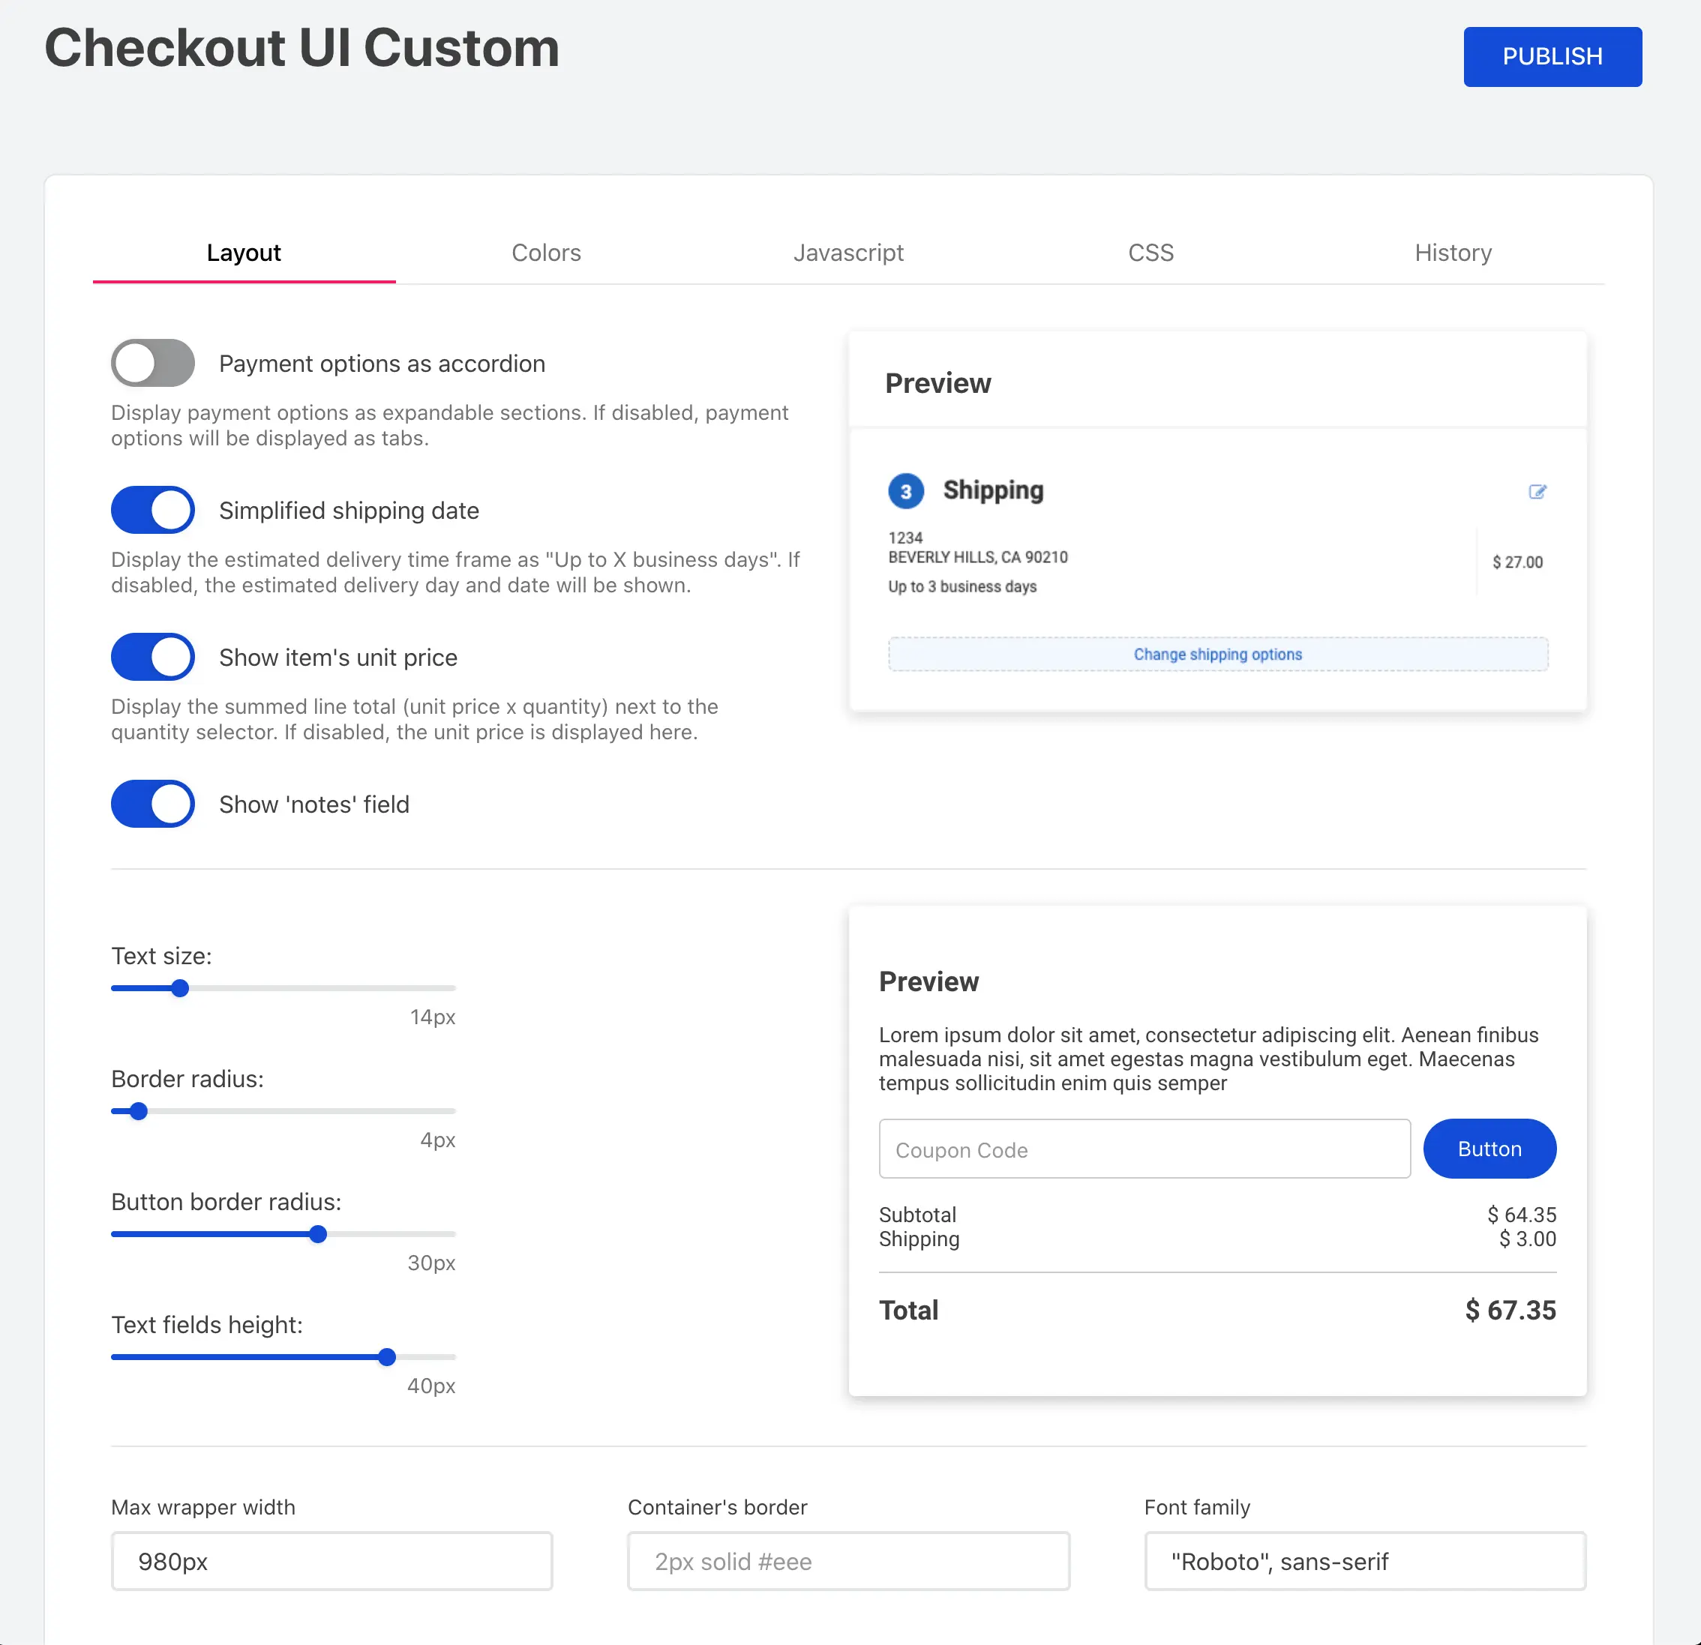
Task: Focus the Coupon Code input field
Action: 1144,1149
